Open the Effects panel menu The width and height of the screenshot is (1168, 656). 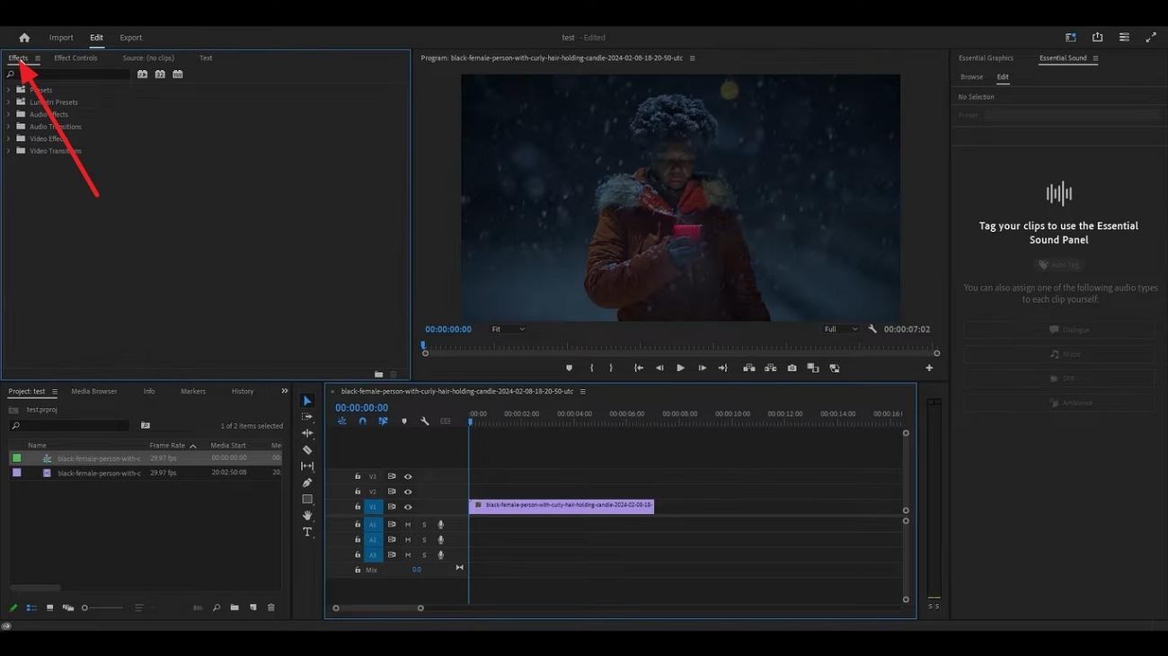click(x=38, y=58)
